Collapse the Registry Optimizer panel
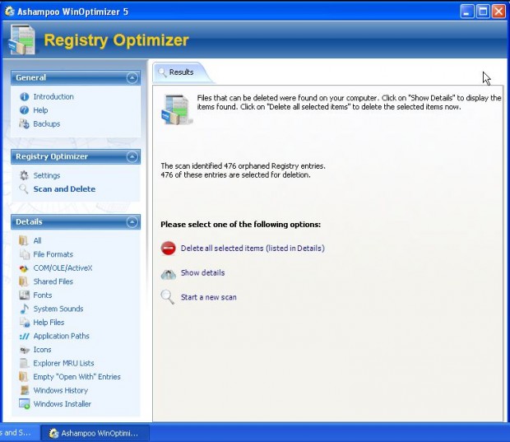This screenshot has width=510, height=442. point(132,157)
